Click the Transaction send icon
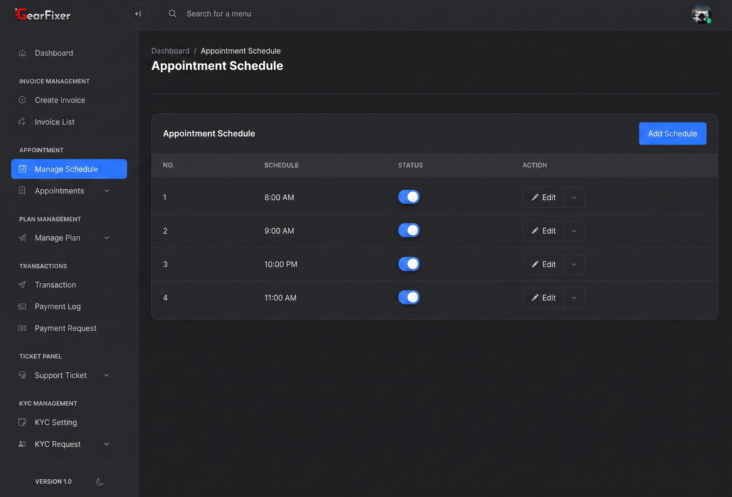 (22, 285)
